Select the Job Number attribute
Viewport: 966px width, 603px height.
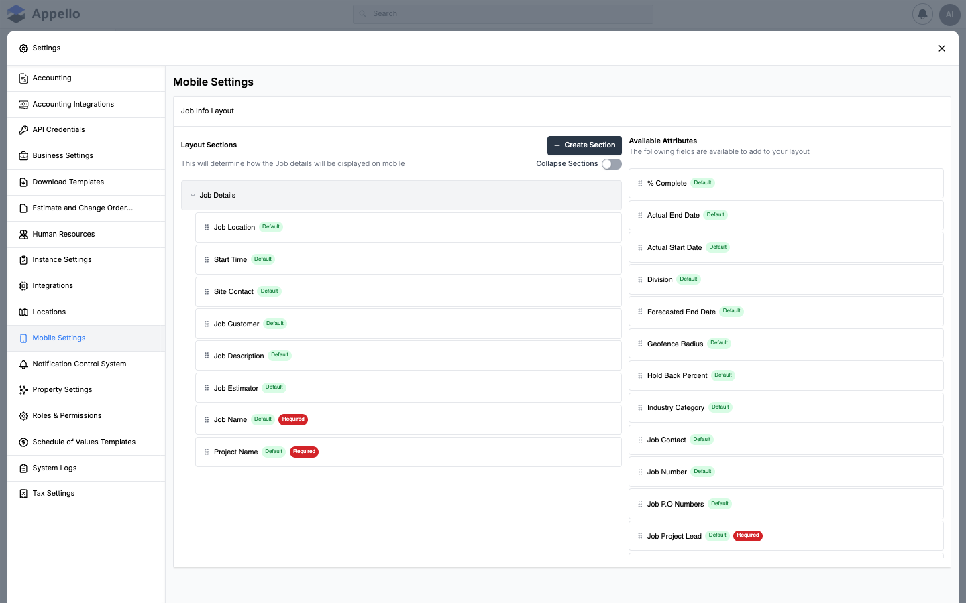click(x=786, y=472)
